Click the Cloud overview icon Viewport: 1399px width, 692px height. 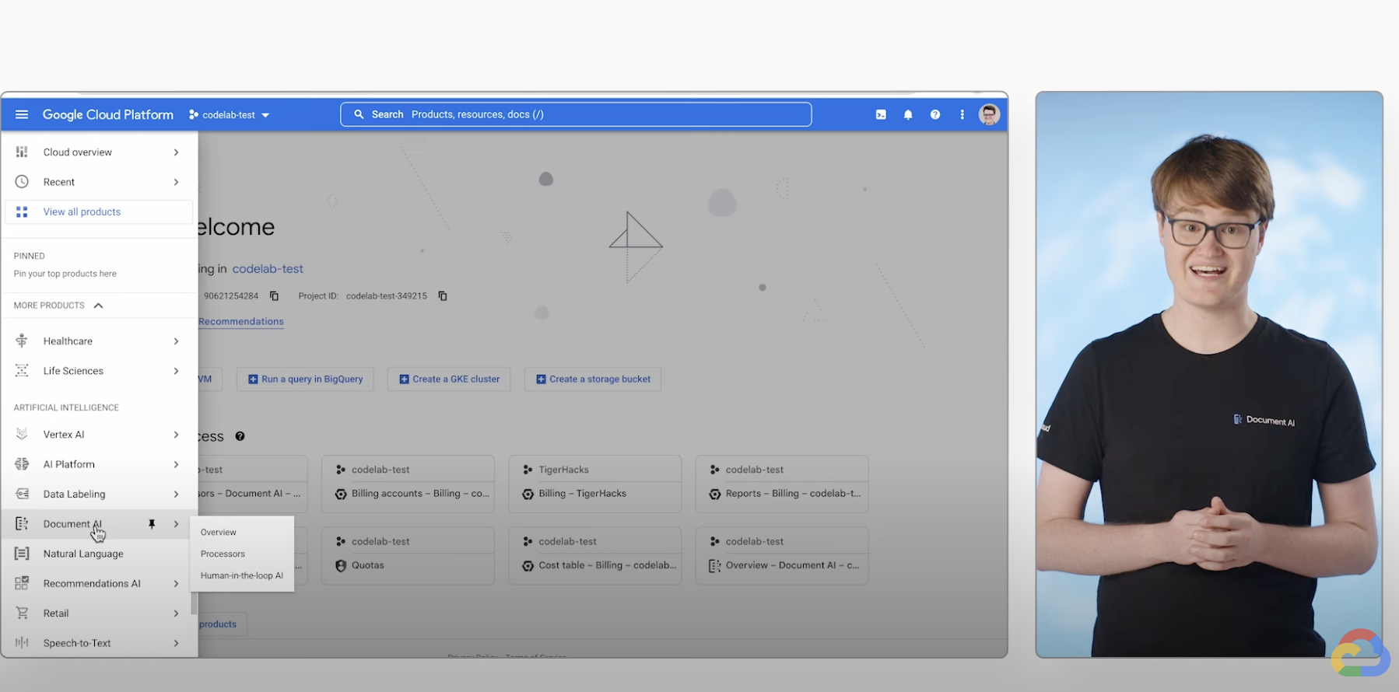22,152
